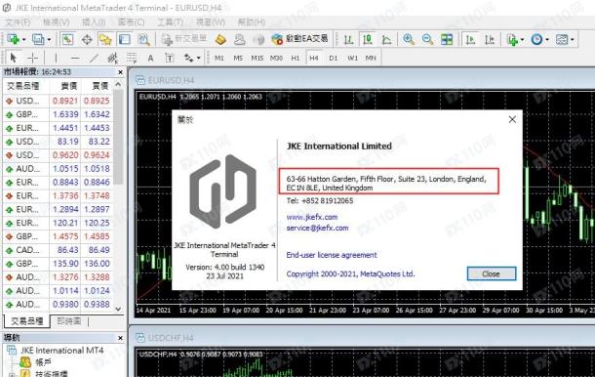Open the periodicity clock icon

click(x=536, y=39)
